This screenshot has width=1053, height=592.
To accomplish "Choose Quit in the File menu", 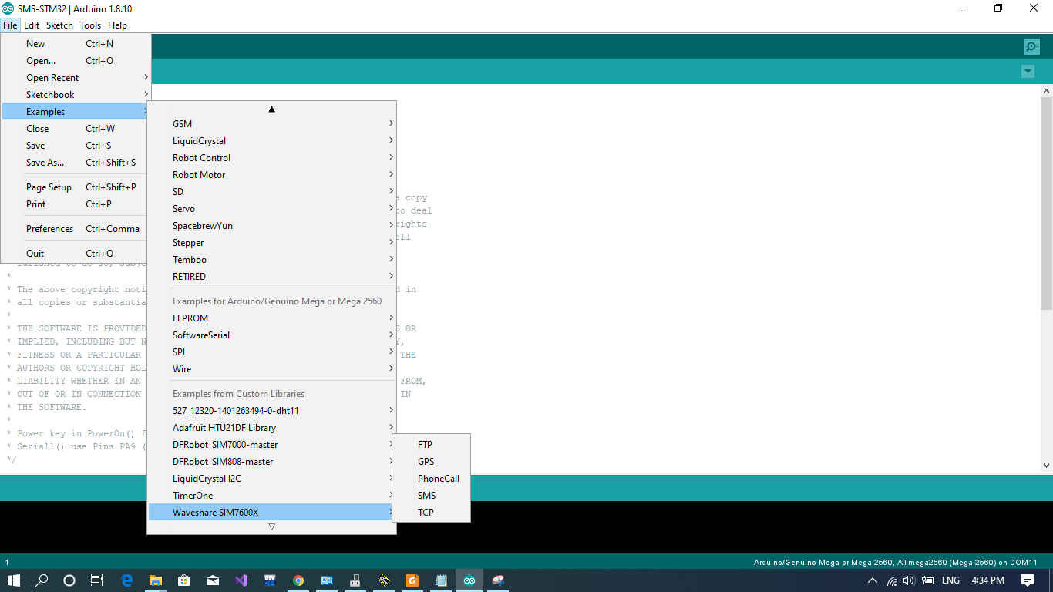I will (76, 254).
